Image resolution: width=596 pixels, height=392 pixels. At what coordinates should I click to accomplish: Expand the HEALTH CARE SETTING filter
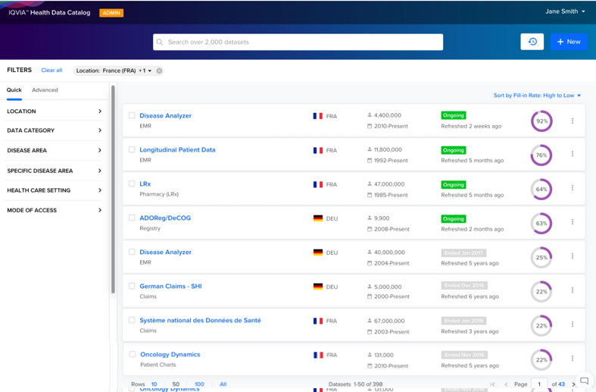(55, 190)
